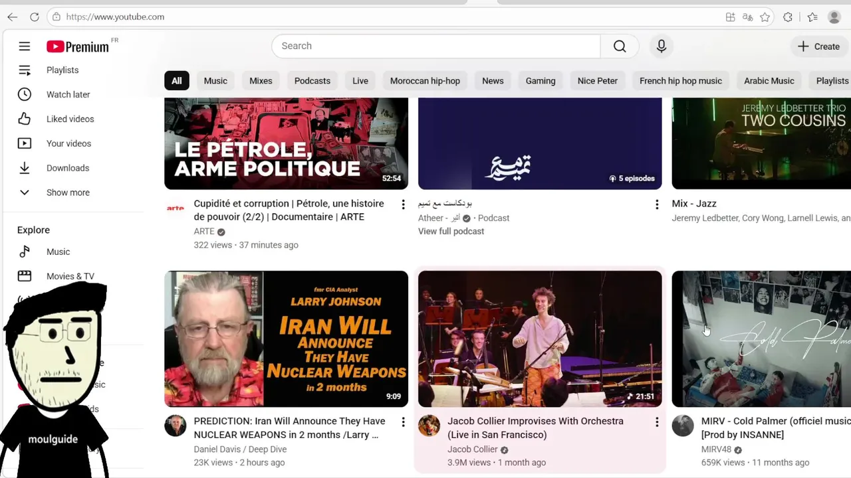Select the Mixes filter chip
The width and height of the screenshot is (851, 478).
click(x=261, y=81)
